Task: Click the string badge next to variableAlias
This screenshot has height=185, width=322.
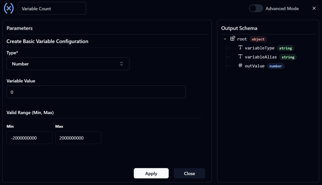Action: click(288, 57)
